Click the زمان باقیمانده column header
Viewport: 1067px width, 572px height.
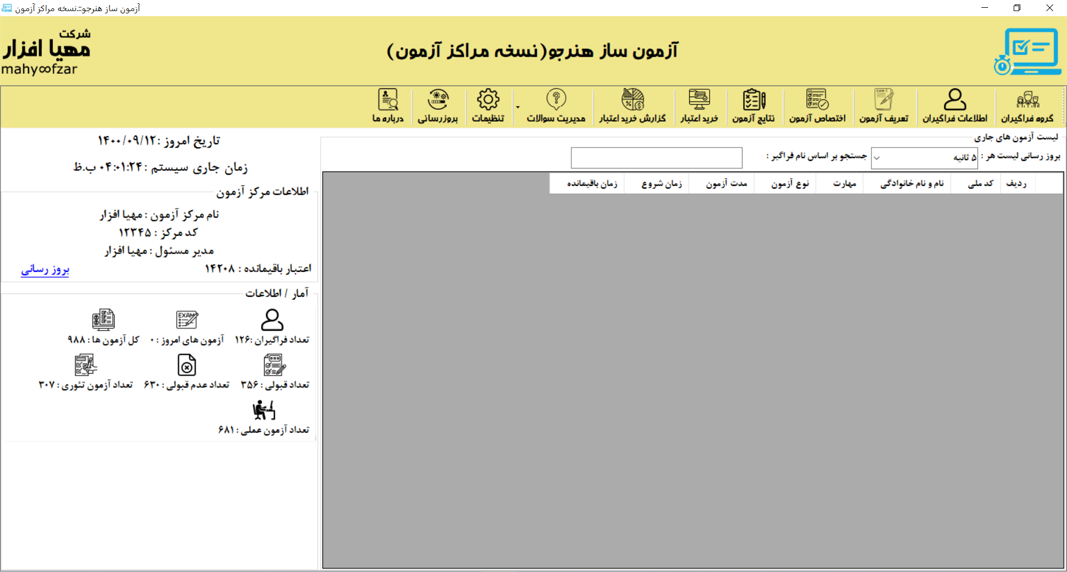pyautogui.click(x=592, y=184)
